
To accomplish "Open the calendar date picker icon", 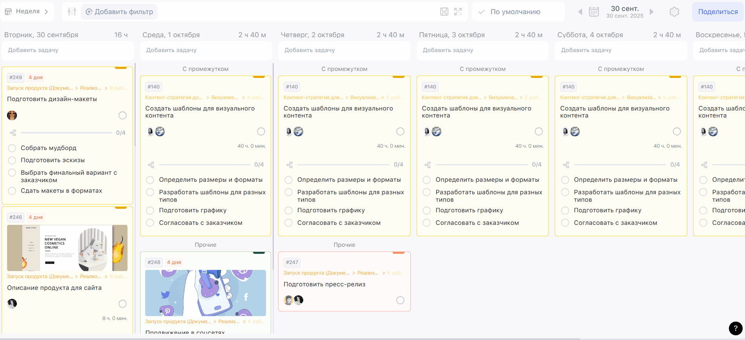I will tap(594, 12).
